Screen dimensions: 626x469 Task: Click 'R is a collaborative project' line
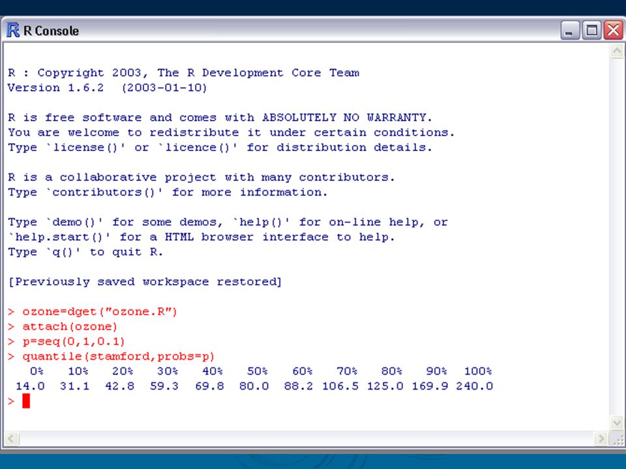(x=201, y=177)
